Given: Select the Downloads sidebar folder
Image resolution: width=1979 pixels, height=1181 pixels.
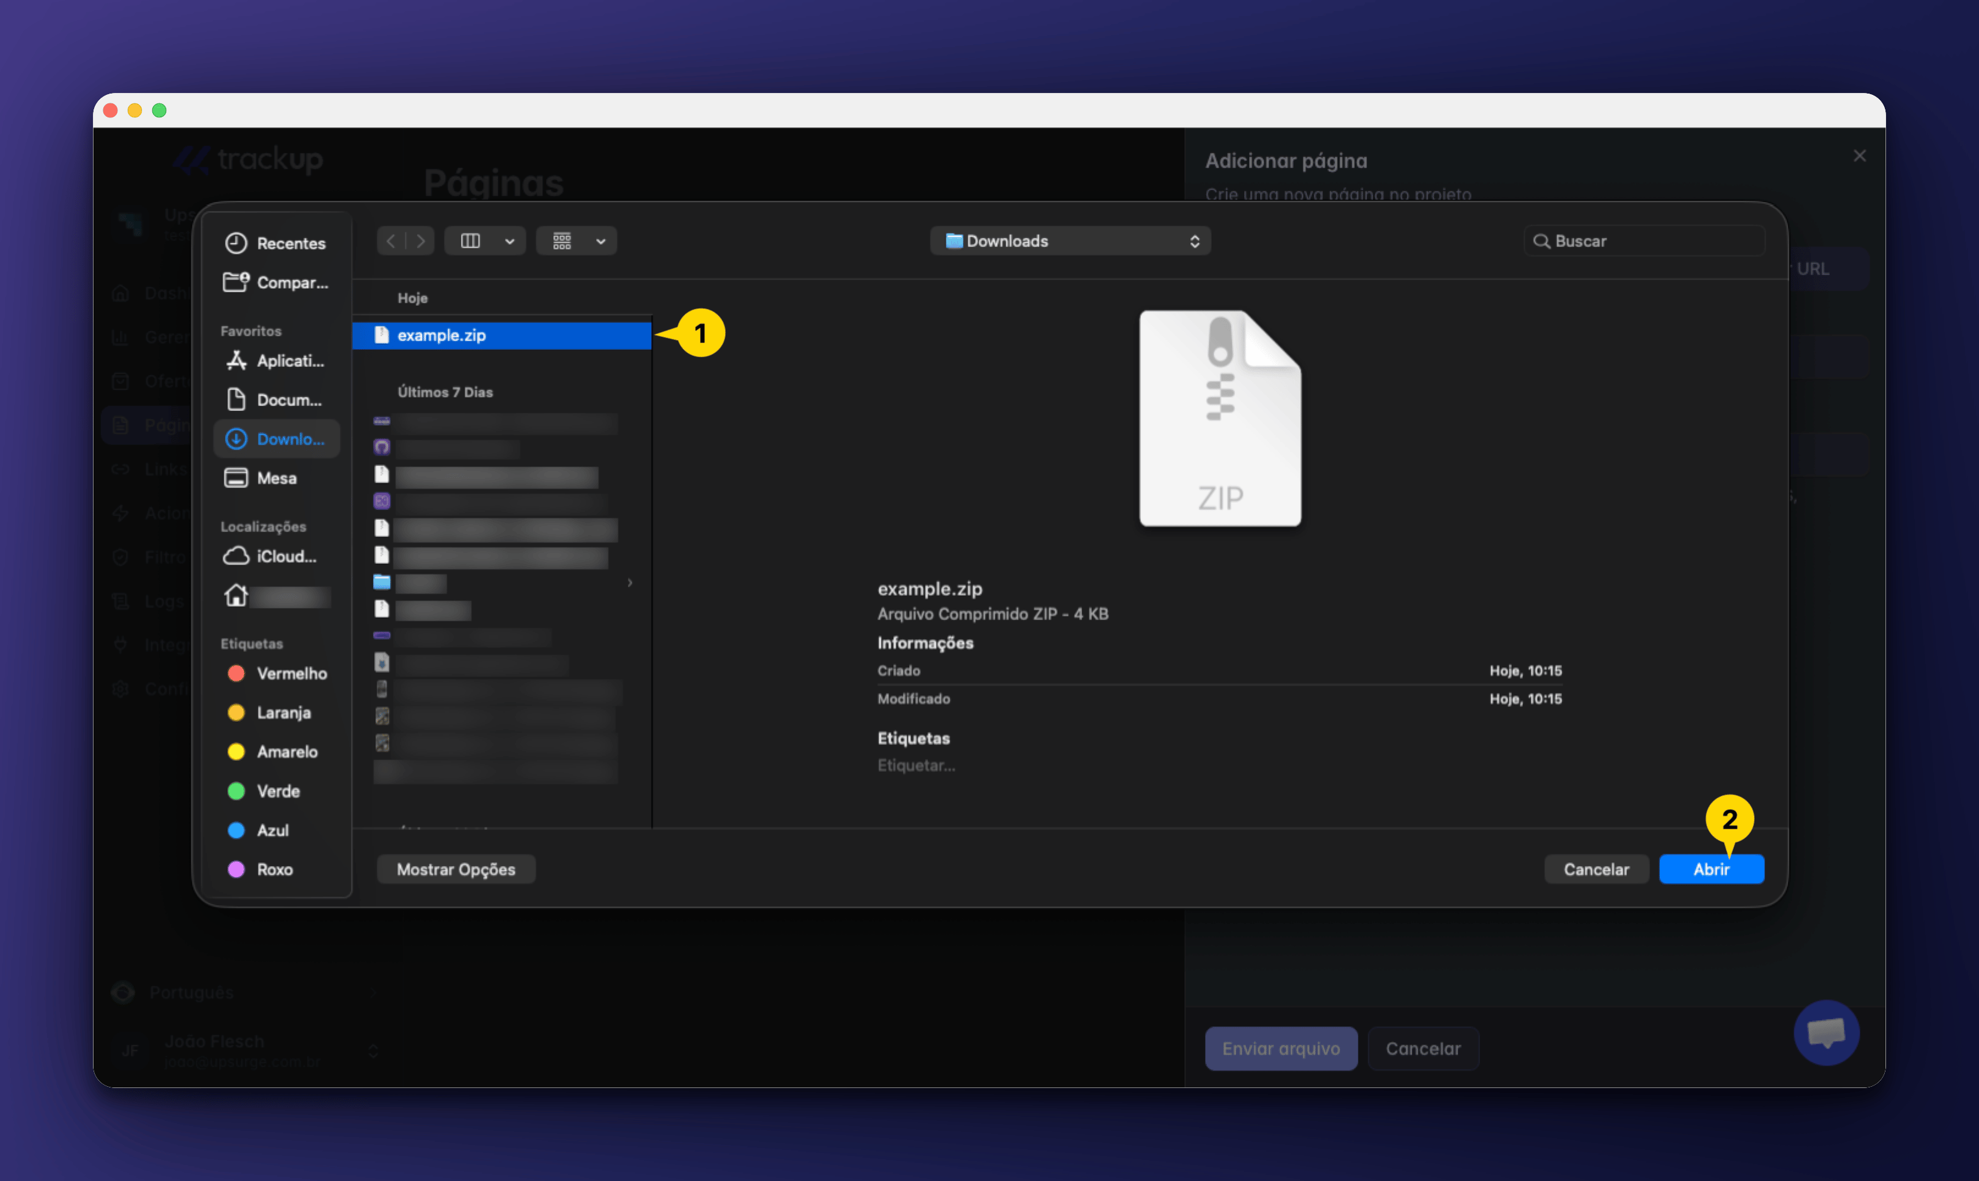Looking at the screenshot, I should point(276,439).
